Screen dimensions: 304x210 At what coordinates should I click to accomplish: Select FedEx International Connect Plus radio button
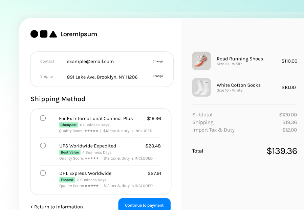tap(43, 118)
